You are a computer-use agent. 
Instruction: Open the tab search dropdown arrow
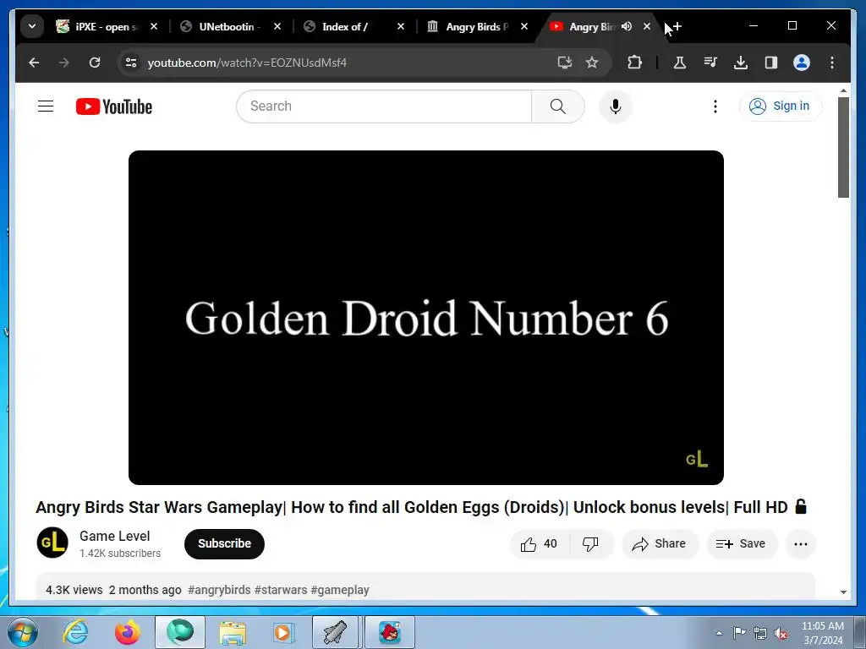pos(32,26)
